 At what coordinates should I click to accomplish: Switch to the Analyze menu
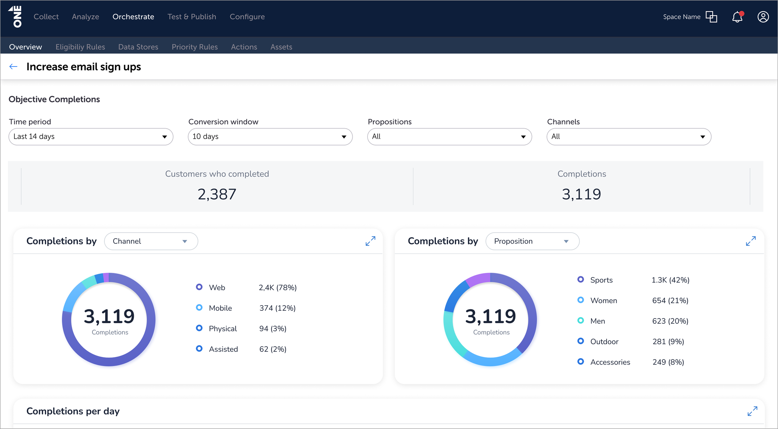click(85, 17)
